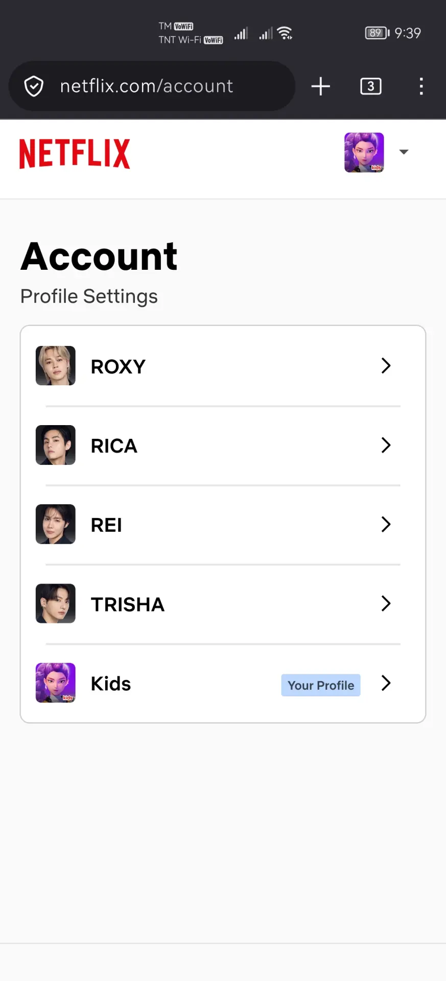Open the browser three-dot menu
Viewport: 446px width, 981px height.
(x=421, y=86)
